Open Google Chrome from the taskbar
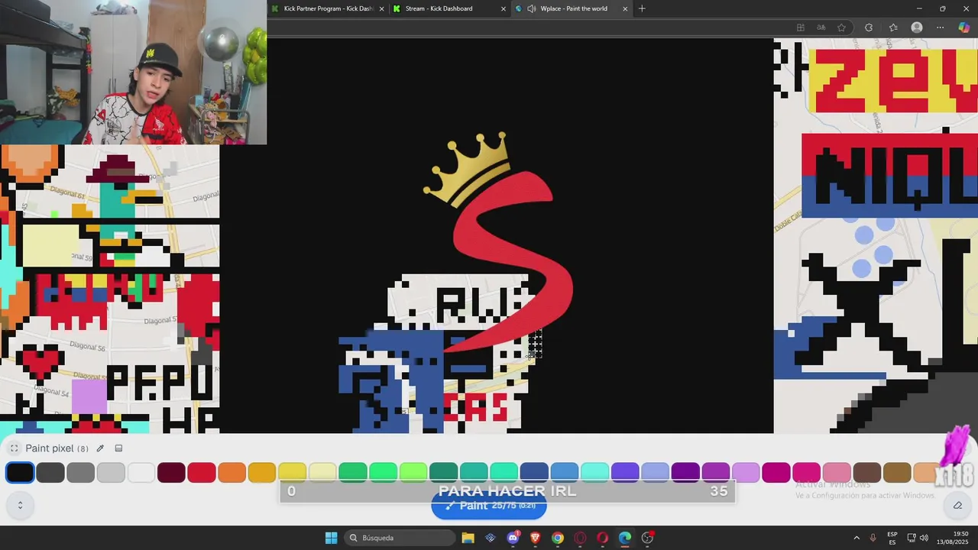978x550 pixels. 558,538
